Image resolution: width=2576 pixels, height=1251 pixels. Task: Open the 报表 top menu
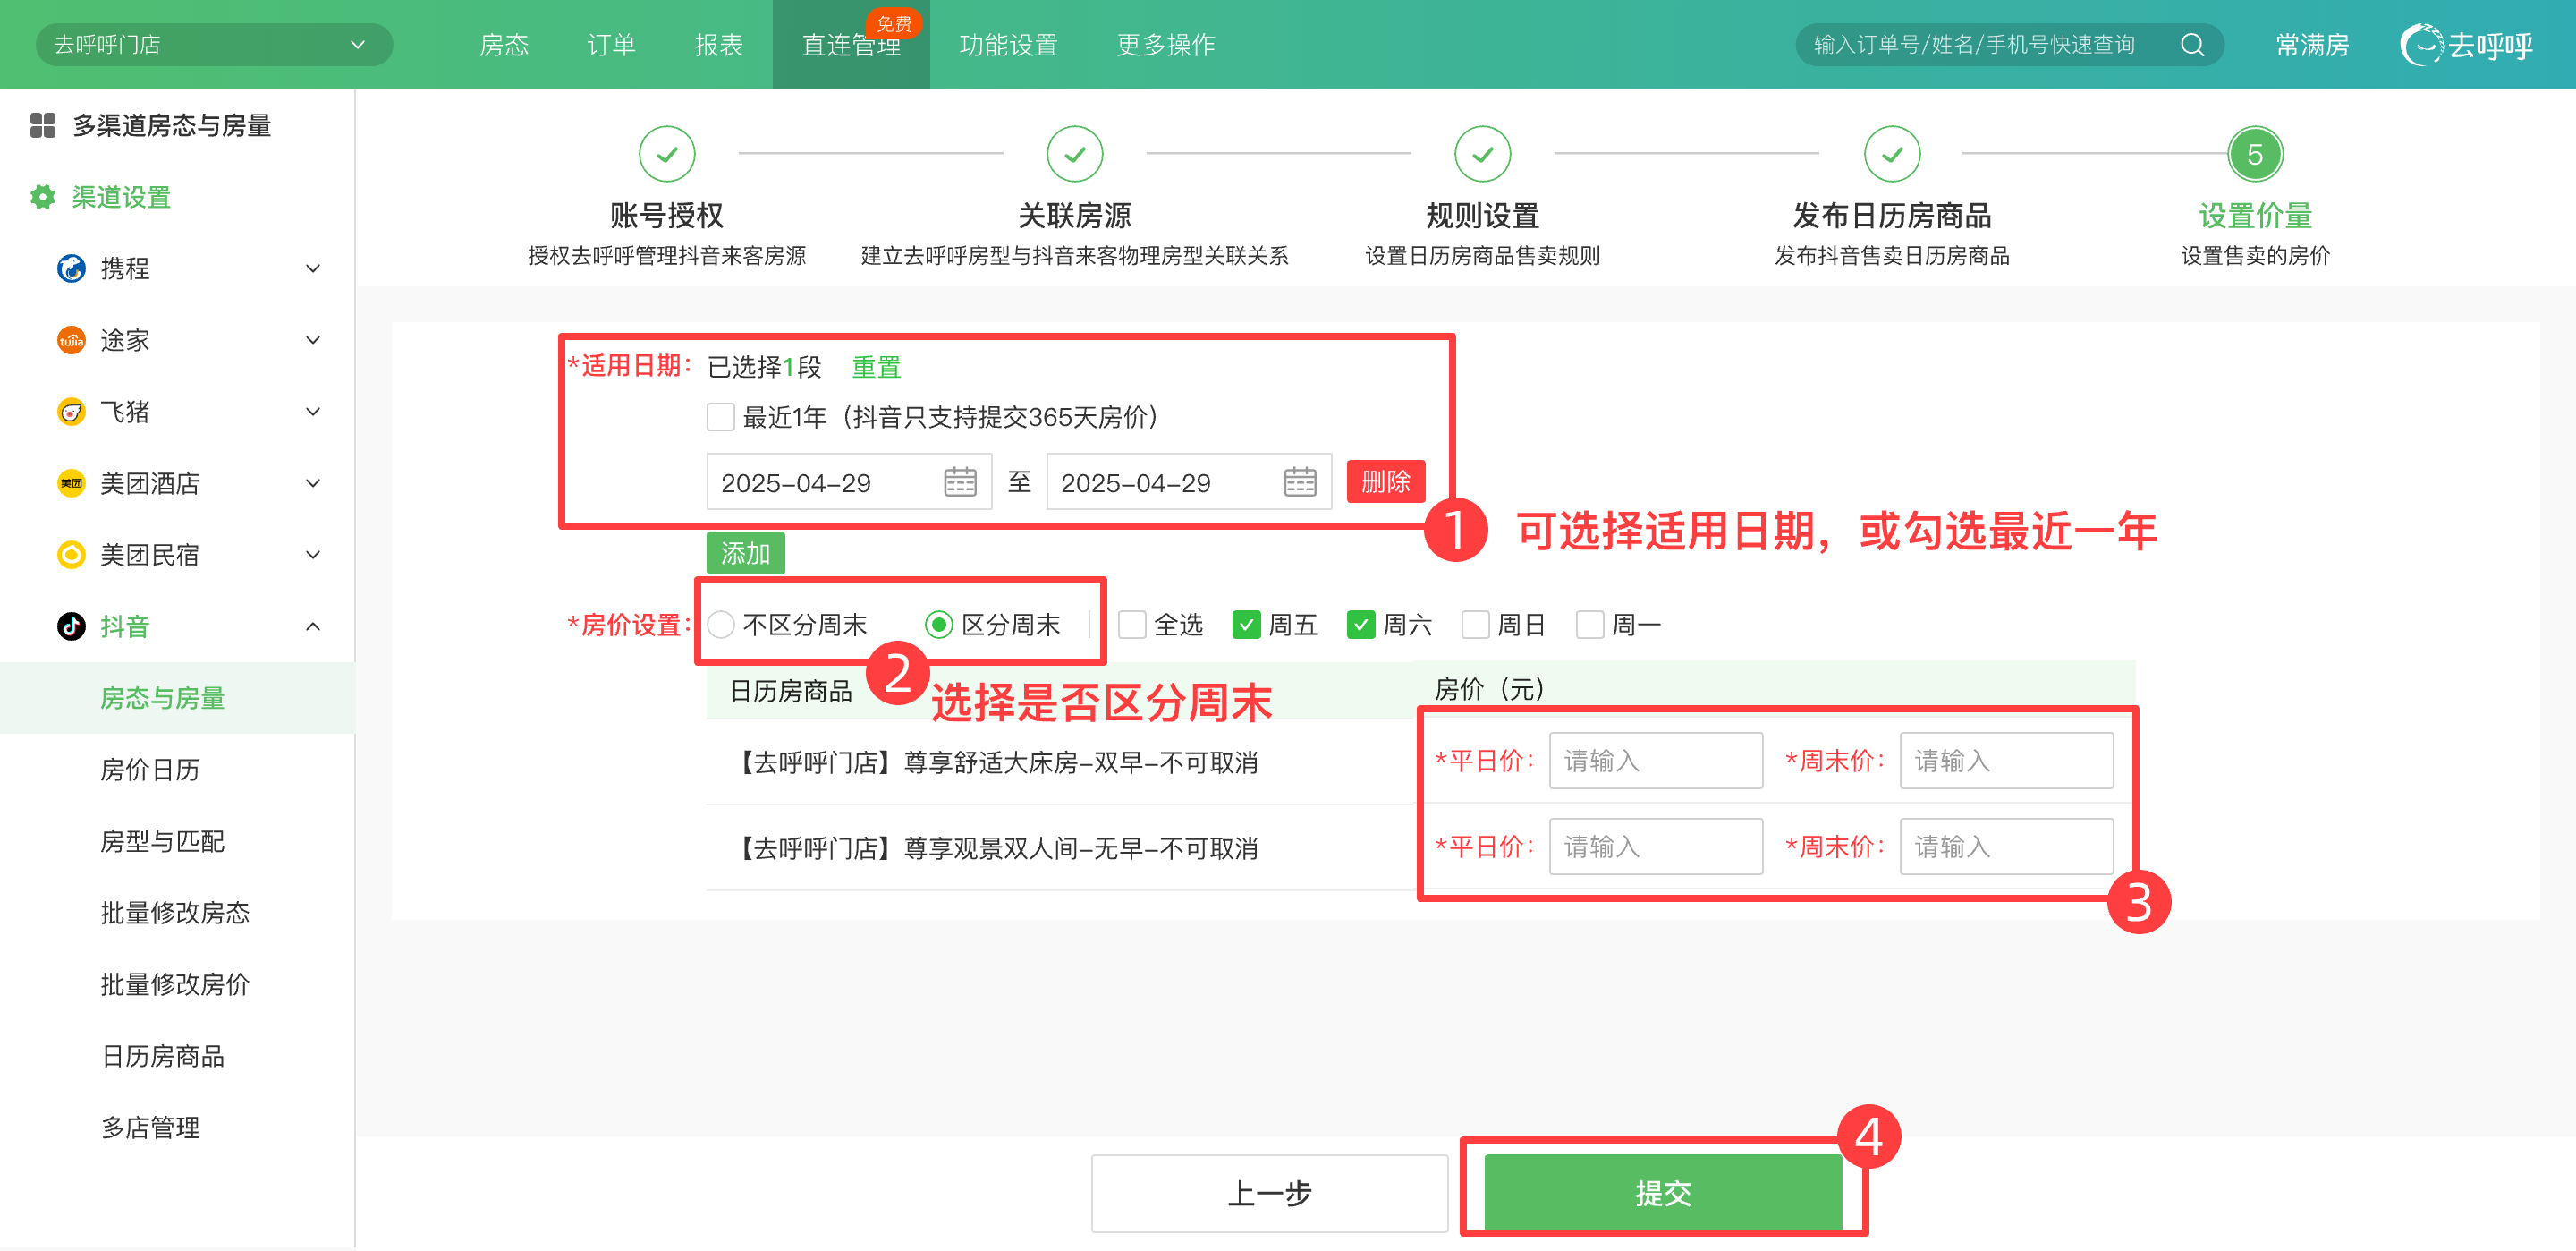718,45
